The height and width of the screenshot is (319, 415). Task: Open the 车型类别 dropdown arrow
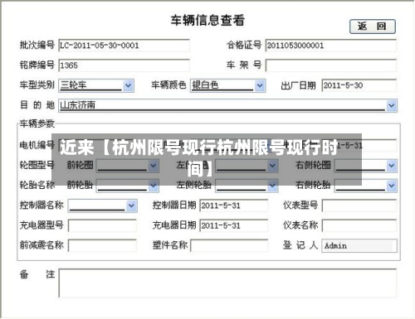[x=128, y=85]
